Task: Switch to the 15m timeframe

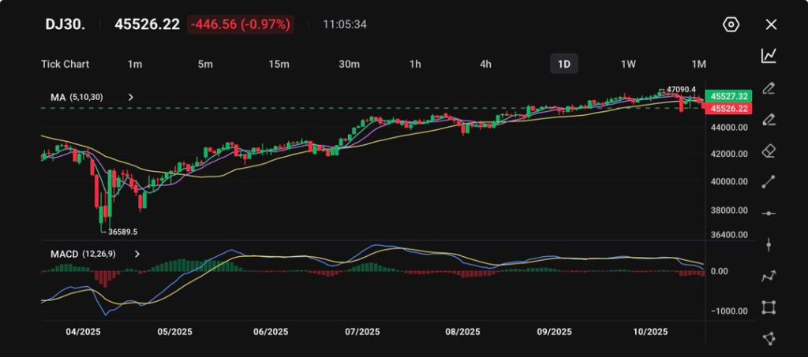Action: point(279,64)
